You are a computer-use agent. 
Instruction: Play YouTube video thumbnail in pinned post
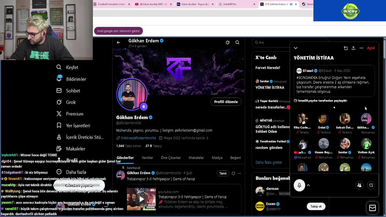point(141,199)
